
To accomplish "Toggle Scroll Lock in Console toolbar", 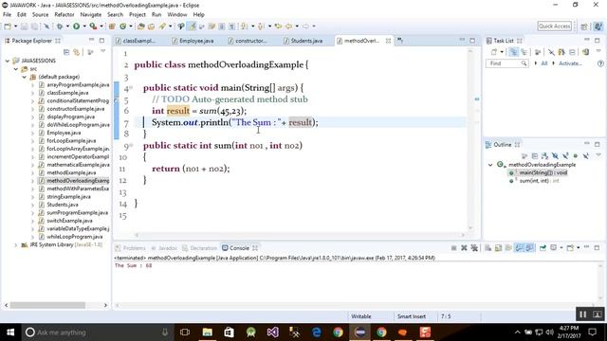I will point(498,248).
